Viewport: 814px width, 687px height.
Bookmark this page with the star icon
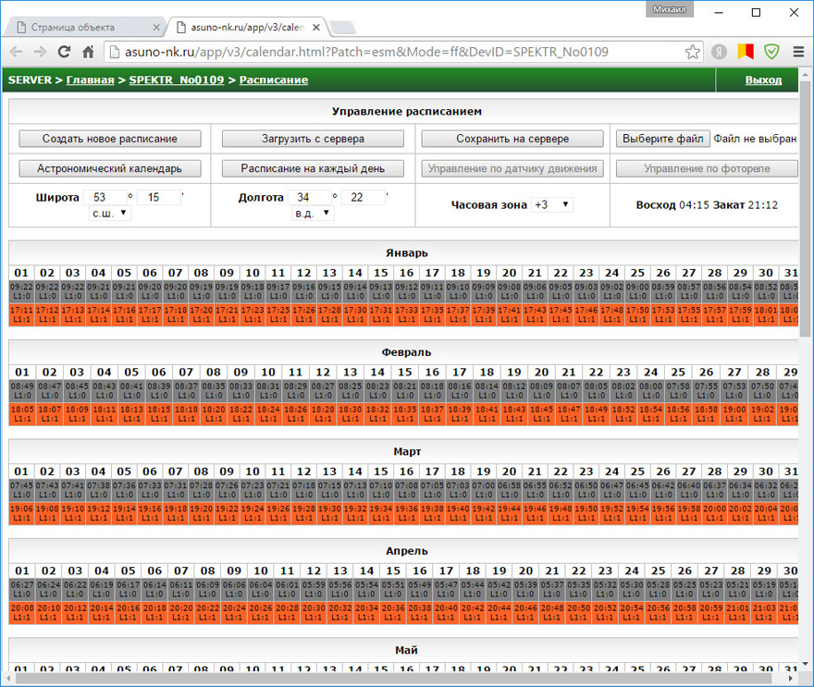692,52
